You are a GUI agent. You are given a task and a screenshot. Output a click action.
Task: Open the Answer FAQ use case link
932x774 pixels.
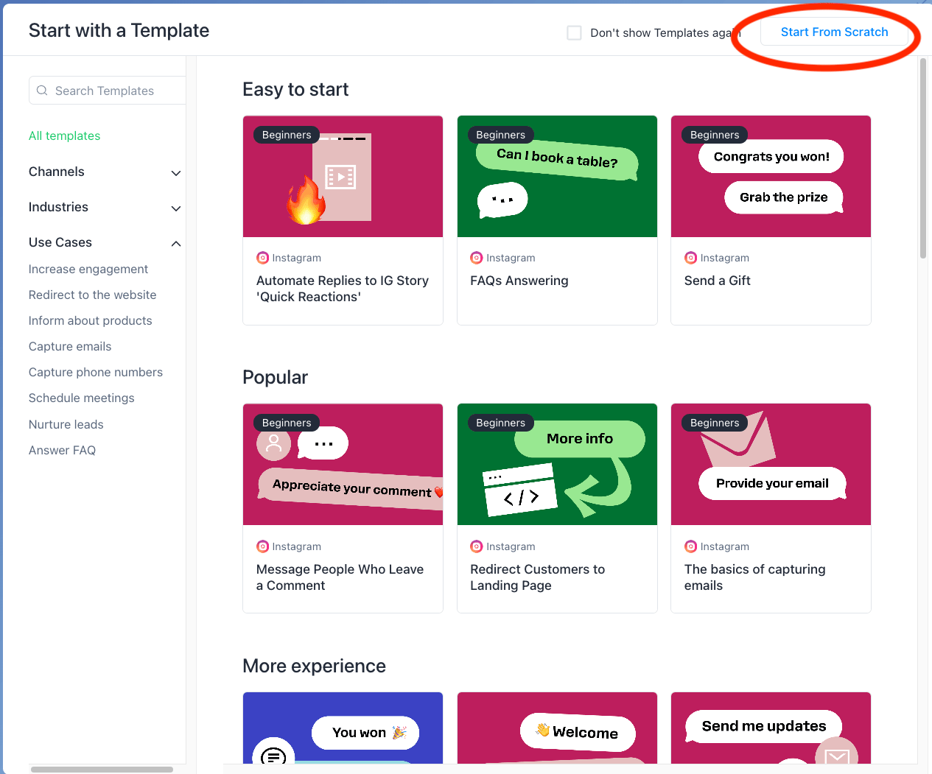pos(63,450)
